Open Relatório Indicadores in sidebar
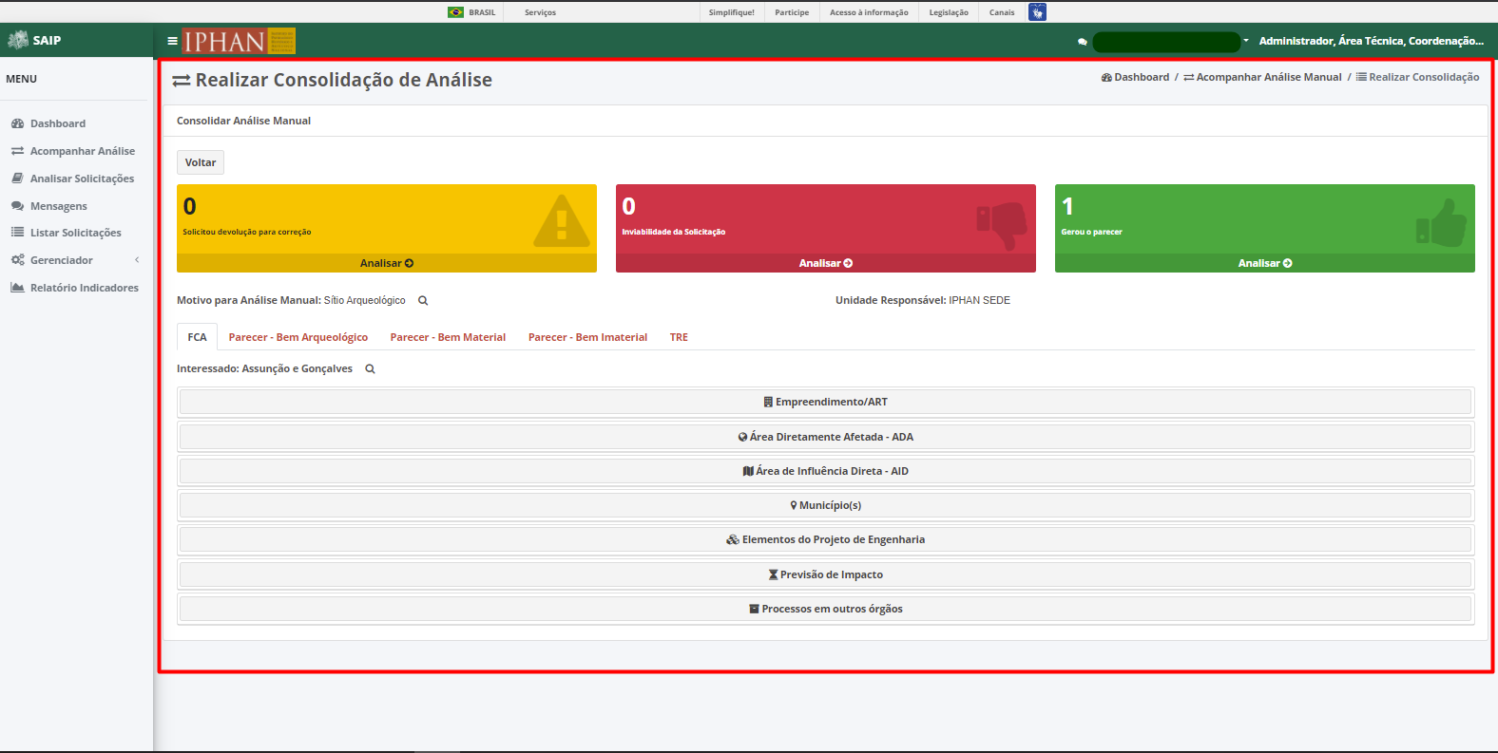The height and width of the screenshot is (753, 1498). [x=85, y=288]
